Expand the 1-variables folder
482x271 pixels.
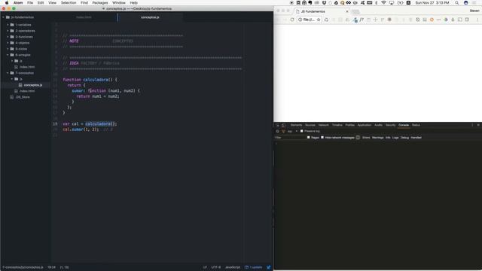[8, 25]
